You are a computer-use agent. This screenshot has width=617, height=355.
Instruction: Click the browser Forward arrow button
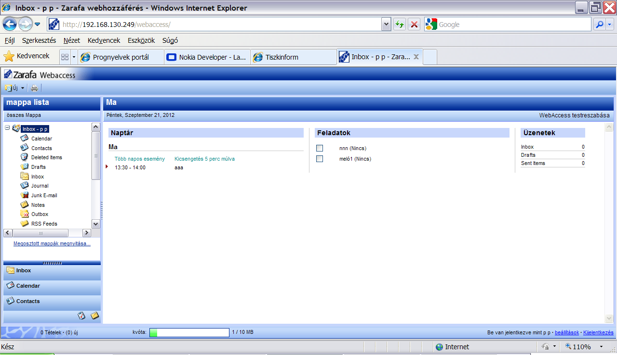tap(25, 24)
